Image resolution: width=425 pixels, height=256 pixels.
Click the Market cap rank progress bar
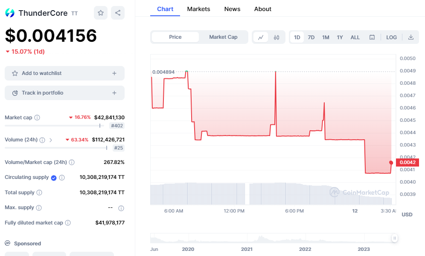click(55, 126)
